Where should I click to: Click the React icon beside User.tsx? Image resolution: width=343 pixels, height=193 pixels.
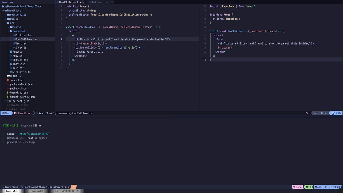14,43
